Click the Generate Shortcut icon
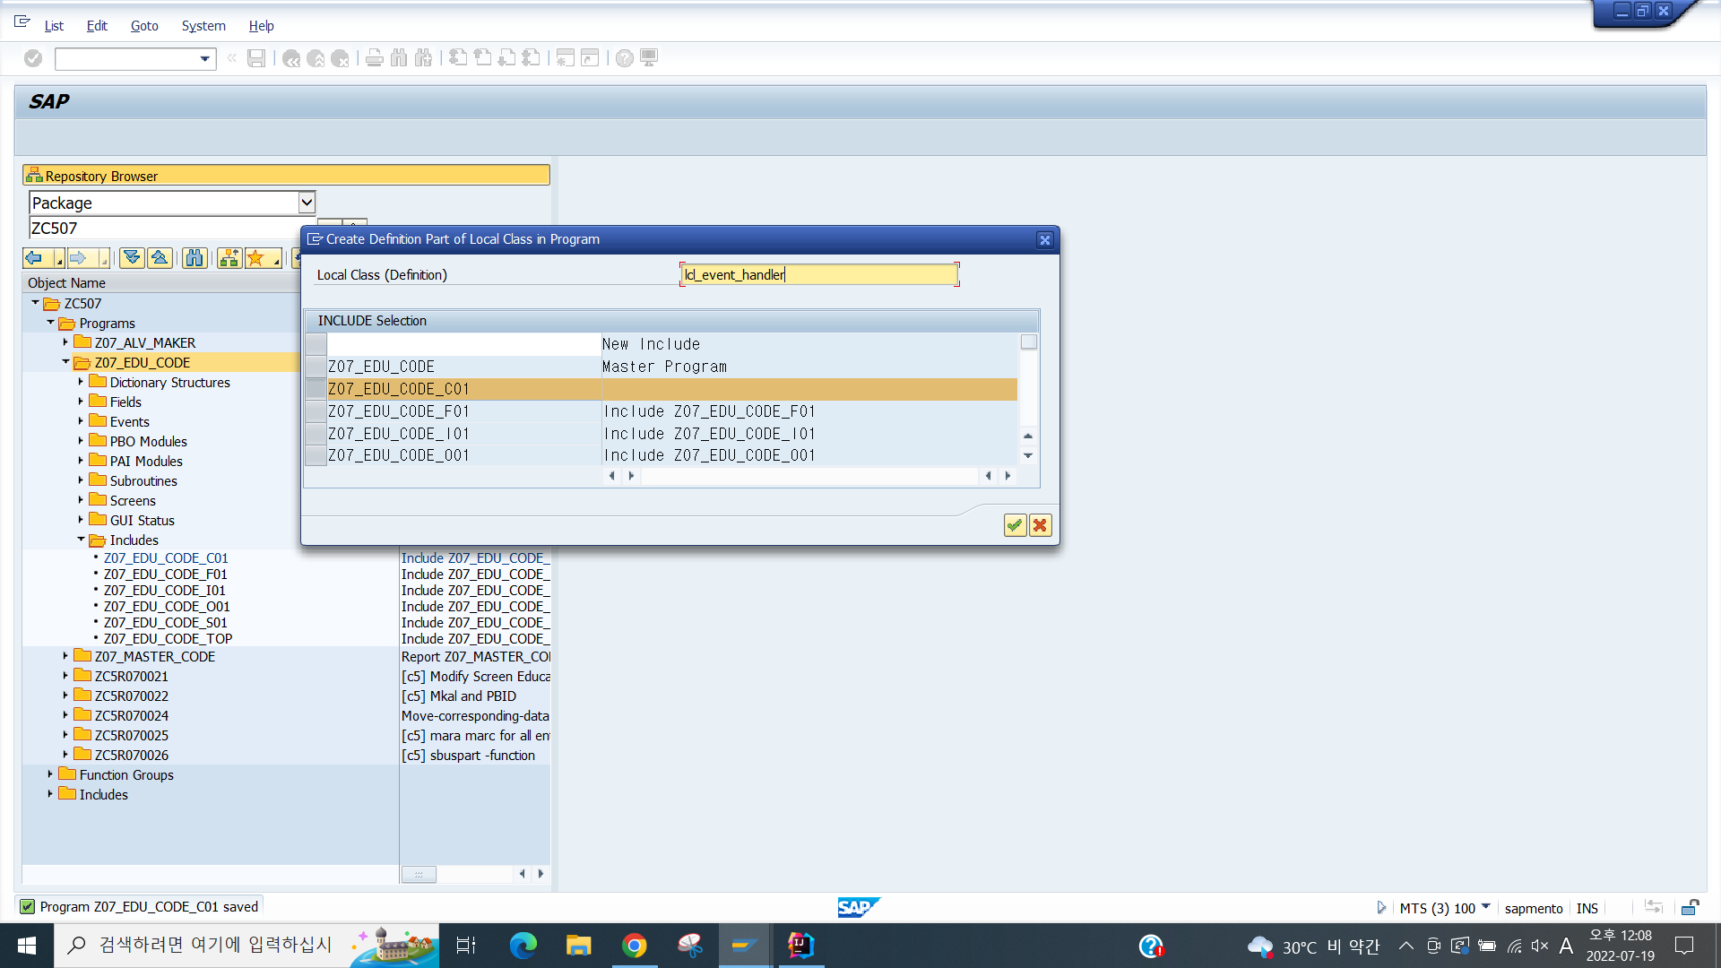1721x968 pixels. pos(590,58)
